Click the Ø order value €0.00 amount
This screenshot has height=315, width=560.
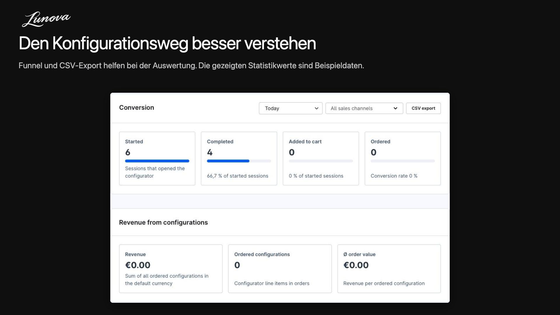coord(356,265)
